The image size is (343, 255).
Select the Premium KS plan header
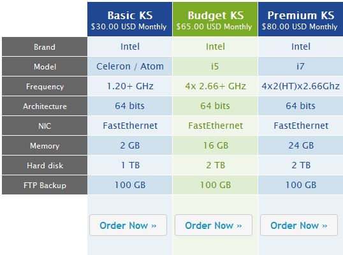300,19
